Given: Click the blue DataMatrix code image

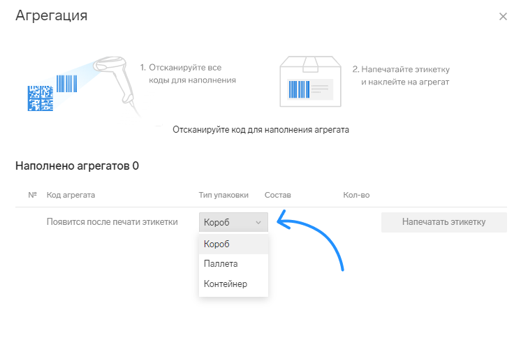Looking at the screenshot, I should coord(41,98).
